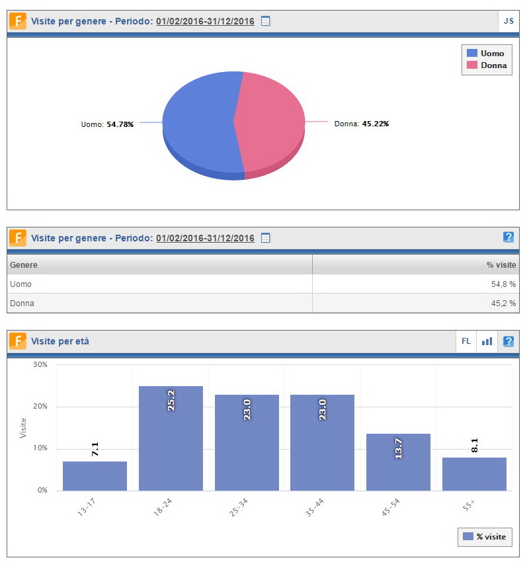
Task: Click the Visite per età panel title
Action: coord(60,341)
